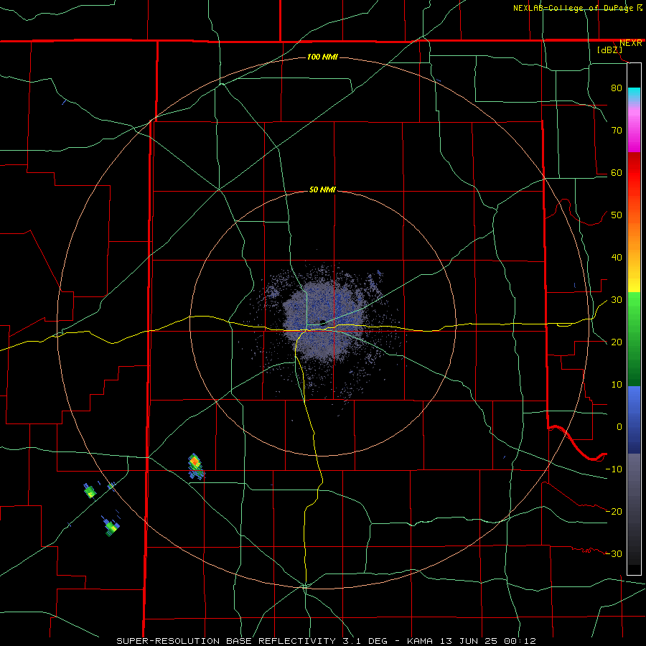
Task: Click the 80 value on the dBZ scale
Action: coord(617,88)
